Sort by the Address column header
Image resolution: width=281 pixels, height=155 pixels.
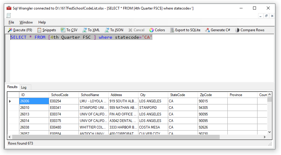[x=123, y=95]
